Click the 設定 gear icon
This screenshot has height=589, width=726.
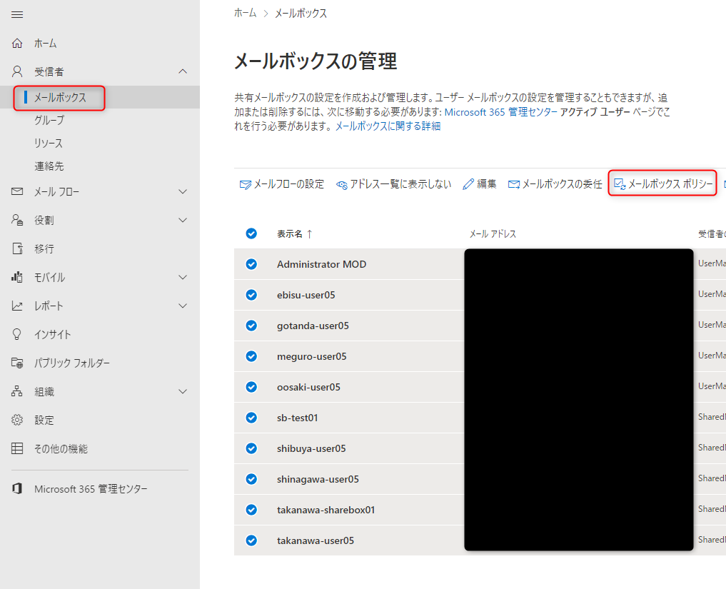click(17, 420)
